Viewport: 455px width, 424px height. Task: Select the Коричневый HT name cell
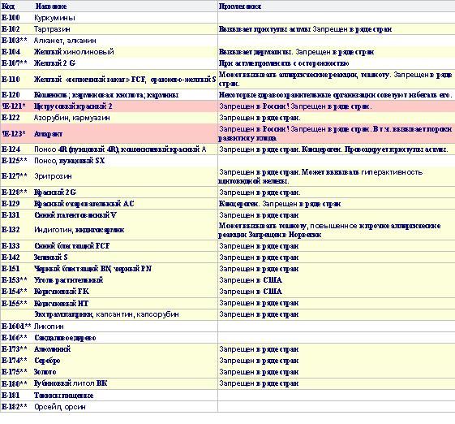(x=61, y=304)
